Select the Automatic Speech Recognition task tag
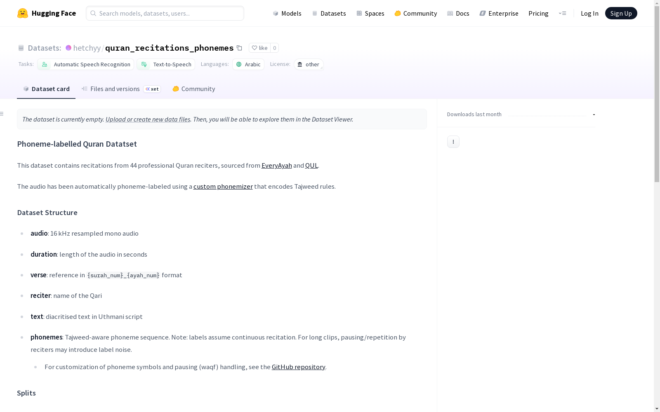 point(86,64)
